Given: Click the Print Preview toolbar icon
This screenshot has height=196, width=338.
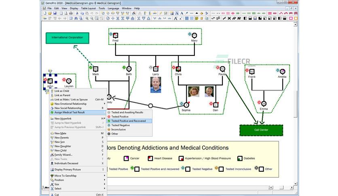Looking at the screenshot, I should (66, 13).
